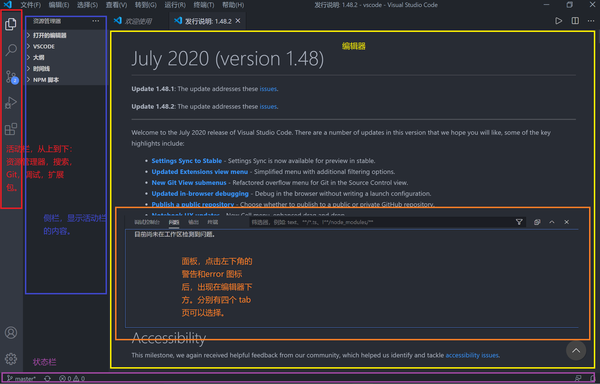
Task: Synchronize changes via status bar sync icon
Action: click(48, 379)
